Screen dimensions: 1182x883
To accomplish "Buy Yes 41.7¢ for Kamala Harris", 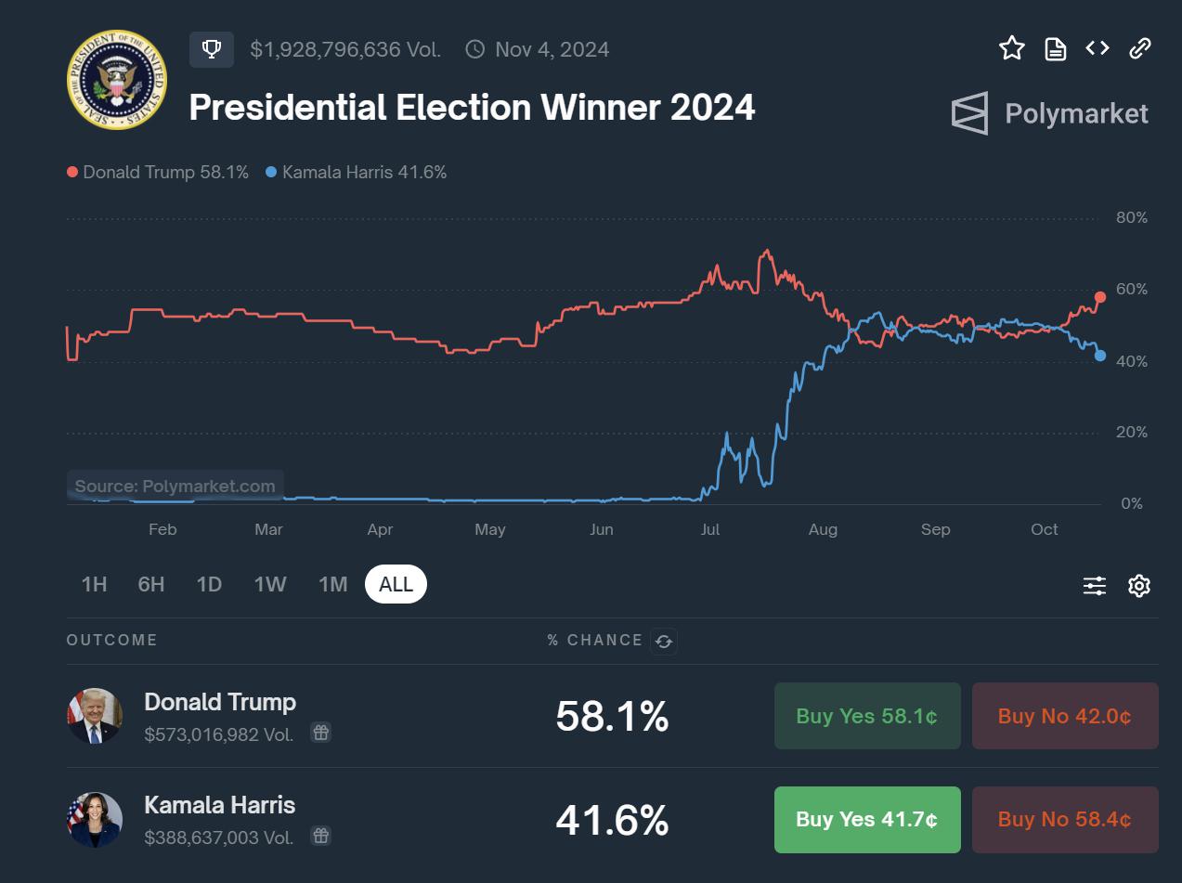I will tap(867, 820).
